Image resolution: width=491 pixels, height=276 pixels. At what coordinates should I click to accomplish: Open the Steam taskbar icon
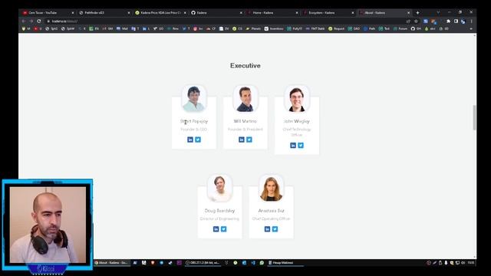pos(170,262)
